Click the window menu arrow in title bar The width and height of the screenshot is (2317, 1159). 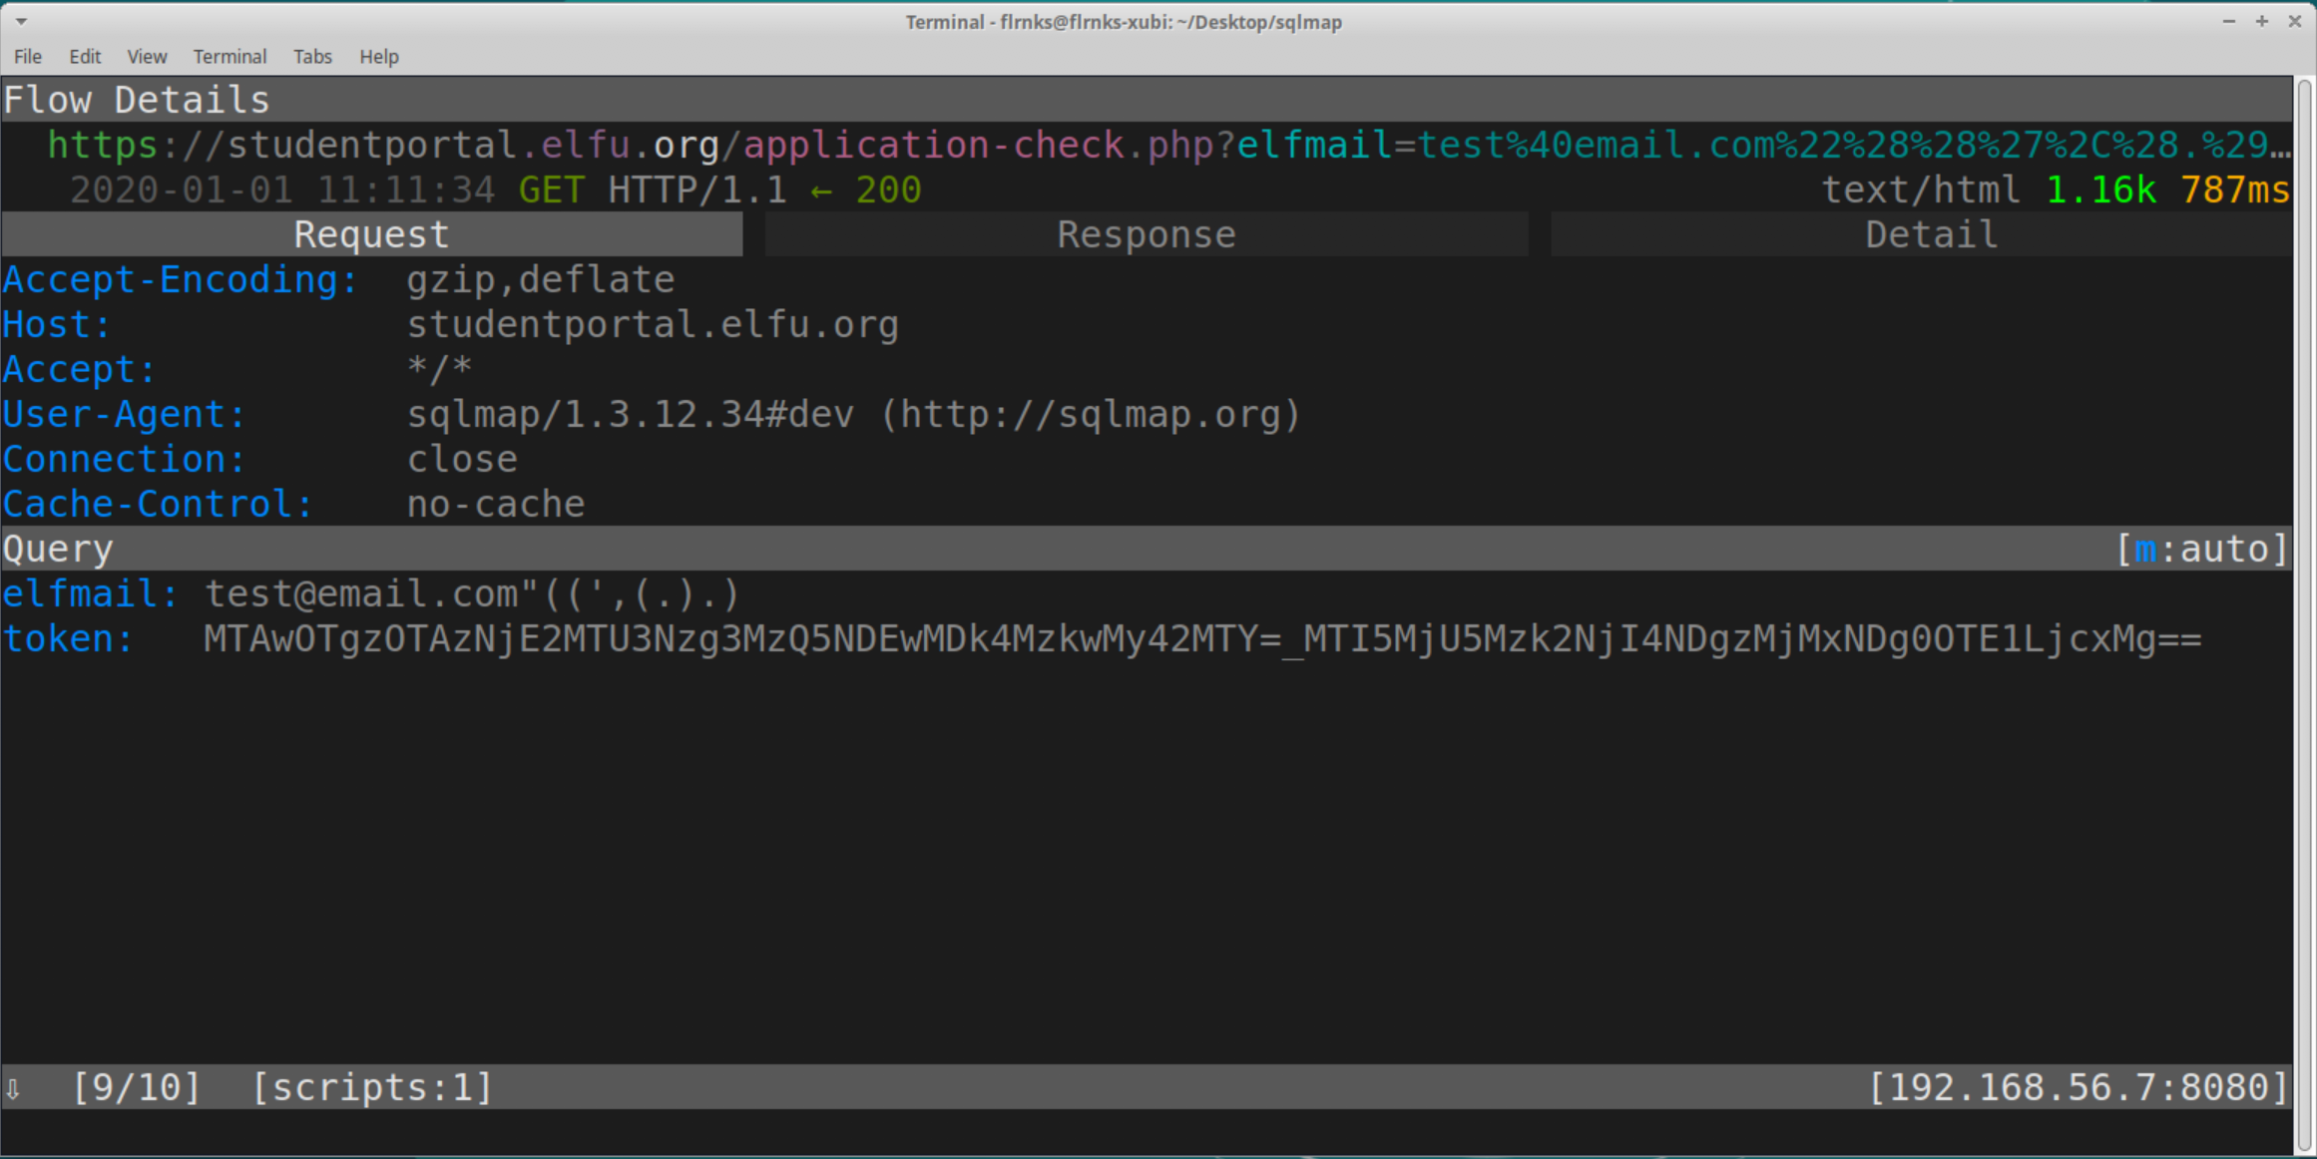pos(21,21)
